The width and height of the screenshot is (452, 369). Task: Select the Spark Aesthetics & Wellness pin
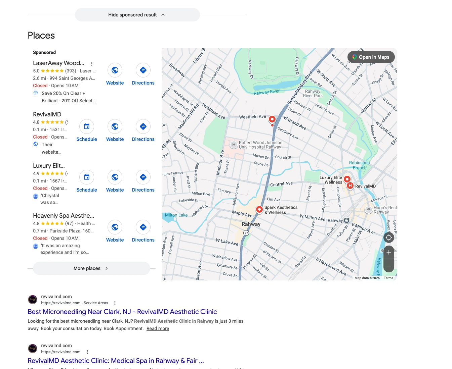(x=259, y=210)
